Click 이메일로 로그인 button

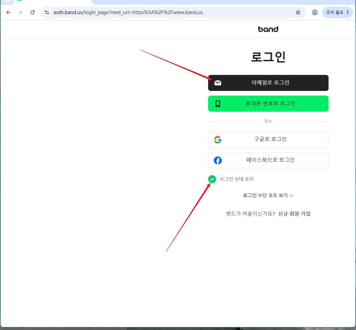[268, 83]
